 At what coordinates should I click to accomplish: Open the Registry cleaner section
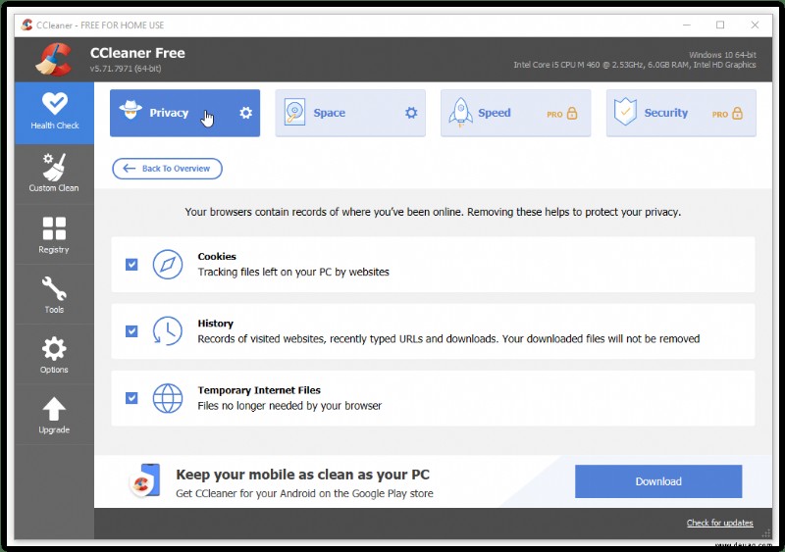pos(54,234)
